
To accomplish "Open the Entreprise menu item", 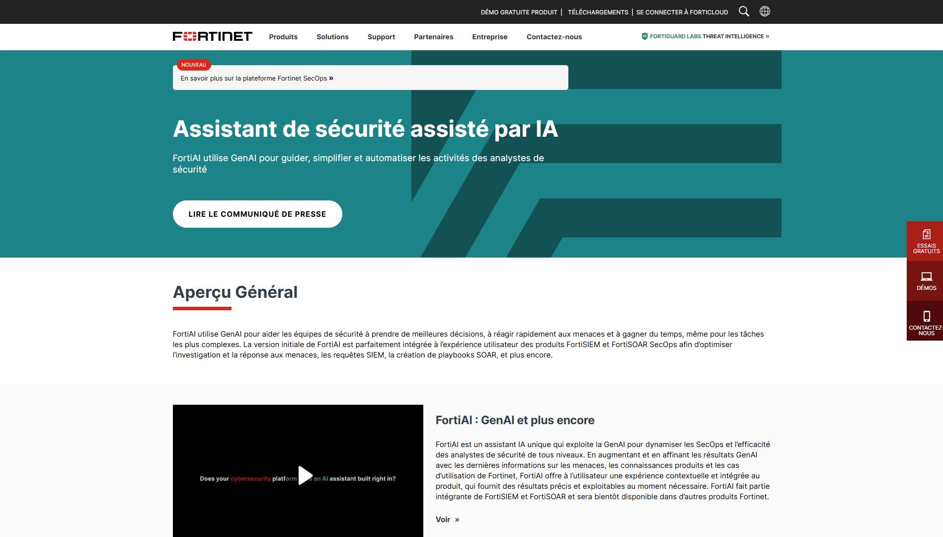I will tap(489, 37).
